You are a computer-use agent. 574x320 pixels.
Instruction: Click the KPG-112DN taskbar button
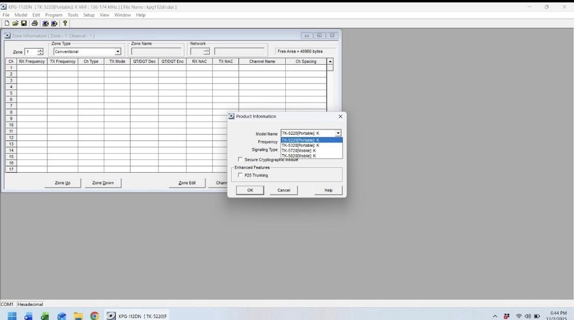[137, 316]
